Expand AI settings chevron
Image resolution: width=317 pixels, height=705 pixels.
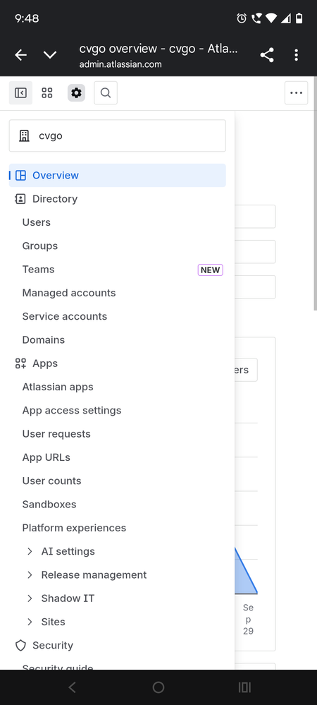(x=30, y=551)
